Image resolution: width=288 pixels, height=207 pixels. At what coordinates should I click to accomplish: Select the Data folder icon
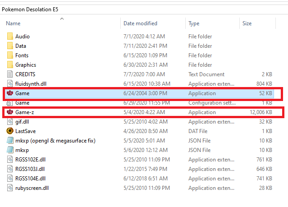pyautogui.click(x=10, y=46)
